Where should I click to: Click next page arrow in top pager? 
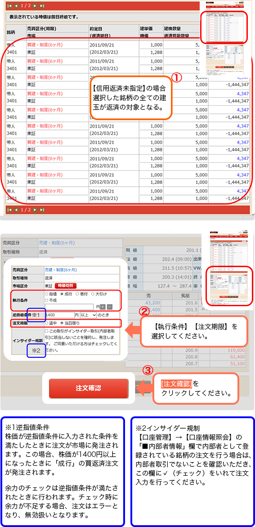pos(35,6)
